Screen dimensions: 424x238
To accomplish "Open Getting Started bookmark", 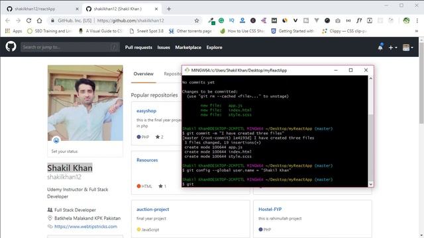I will pos(293,31).
